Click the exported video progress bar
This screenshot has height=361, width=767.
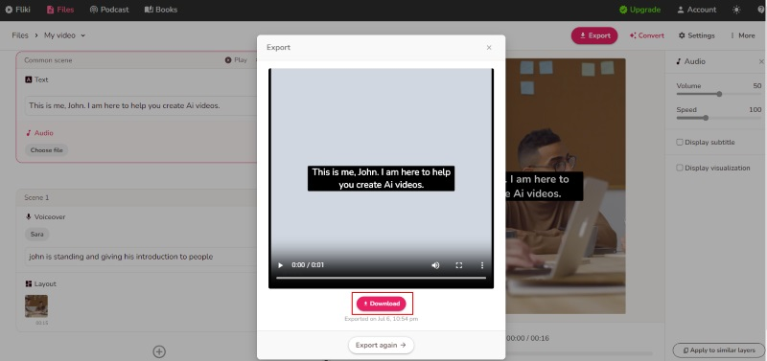pyautogui.click(x=381, y=278)
